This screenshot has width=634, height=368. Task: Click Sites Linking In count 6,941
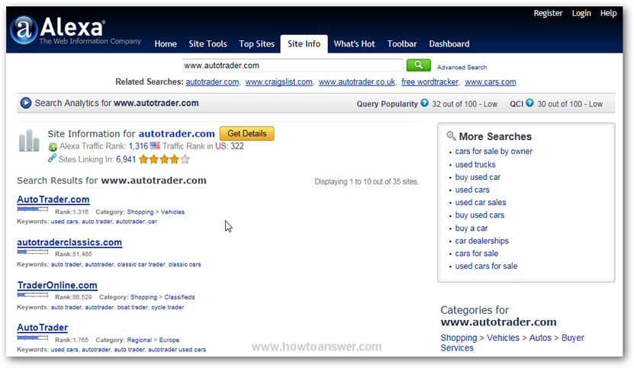pos(126,159)
